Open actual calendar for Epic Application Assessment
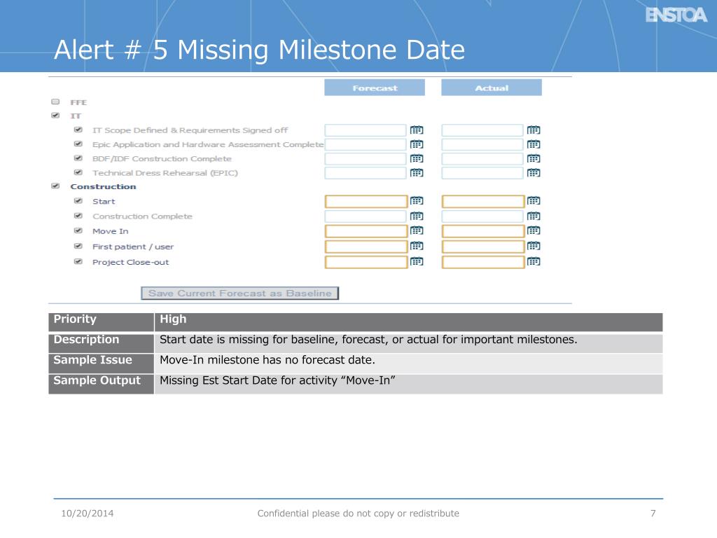The height and width of the screenshot is (538, 717). pyautogui.click(x=534, y=144)
